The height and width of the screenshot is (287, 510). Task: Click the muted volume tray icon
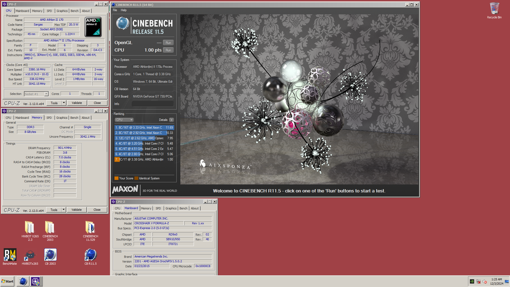point(485,281)
